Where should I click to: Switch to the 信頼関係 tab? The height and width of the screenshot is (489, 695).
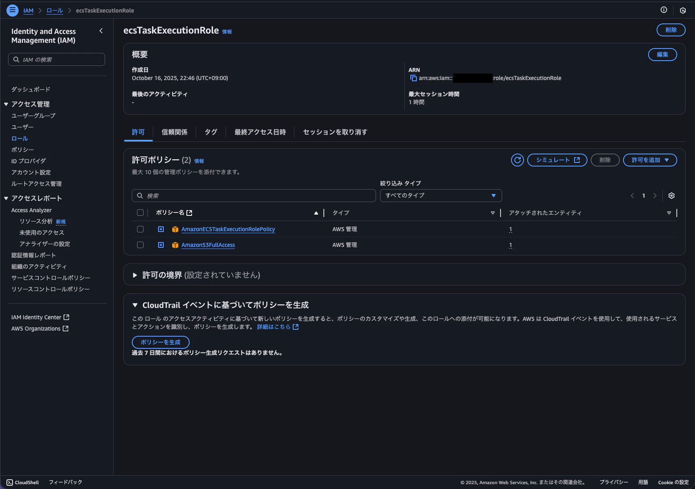[175, 132]
